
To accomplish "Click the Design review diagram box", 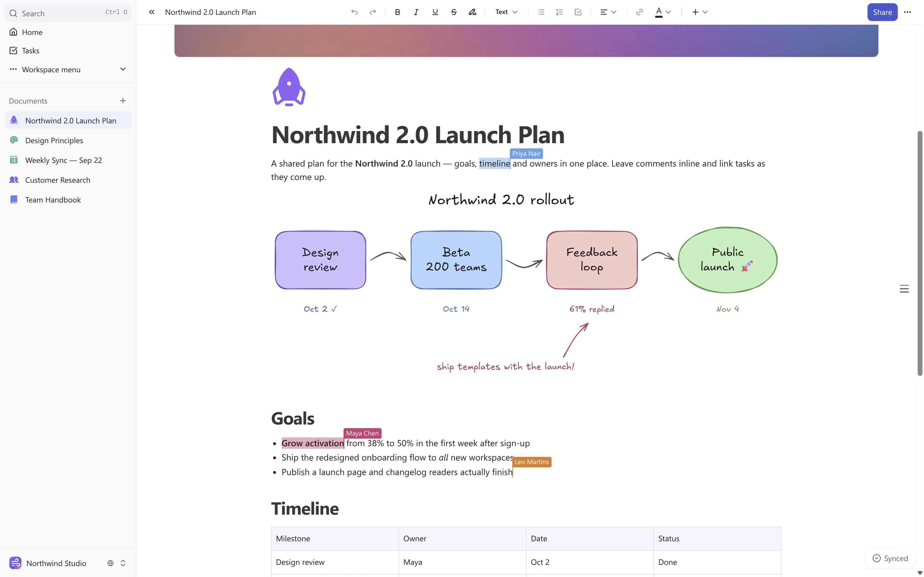I will (x=320, y=260).
